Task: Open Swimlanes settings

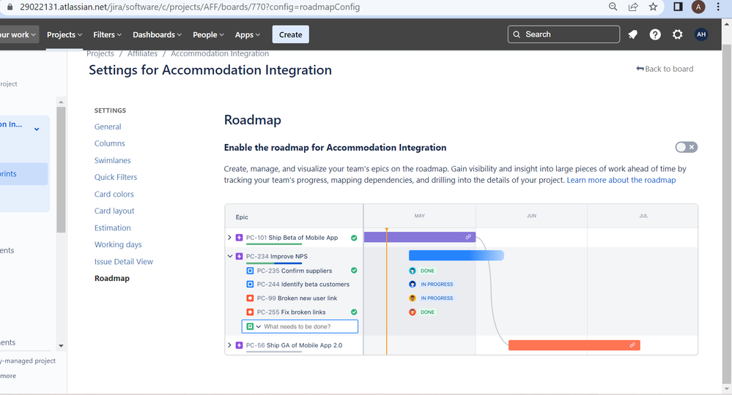Action: tap(113, 160)
